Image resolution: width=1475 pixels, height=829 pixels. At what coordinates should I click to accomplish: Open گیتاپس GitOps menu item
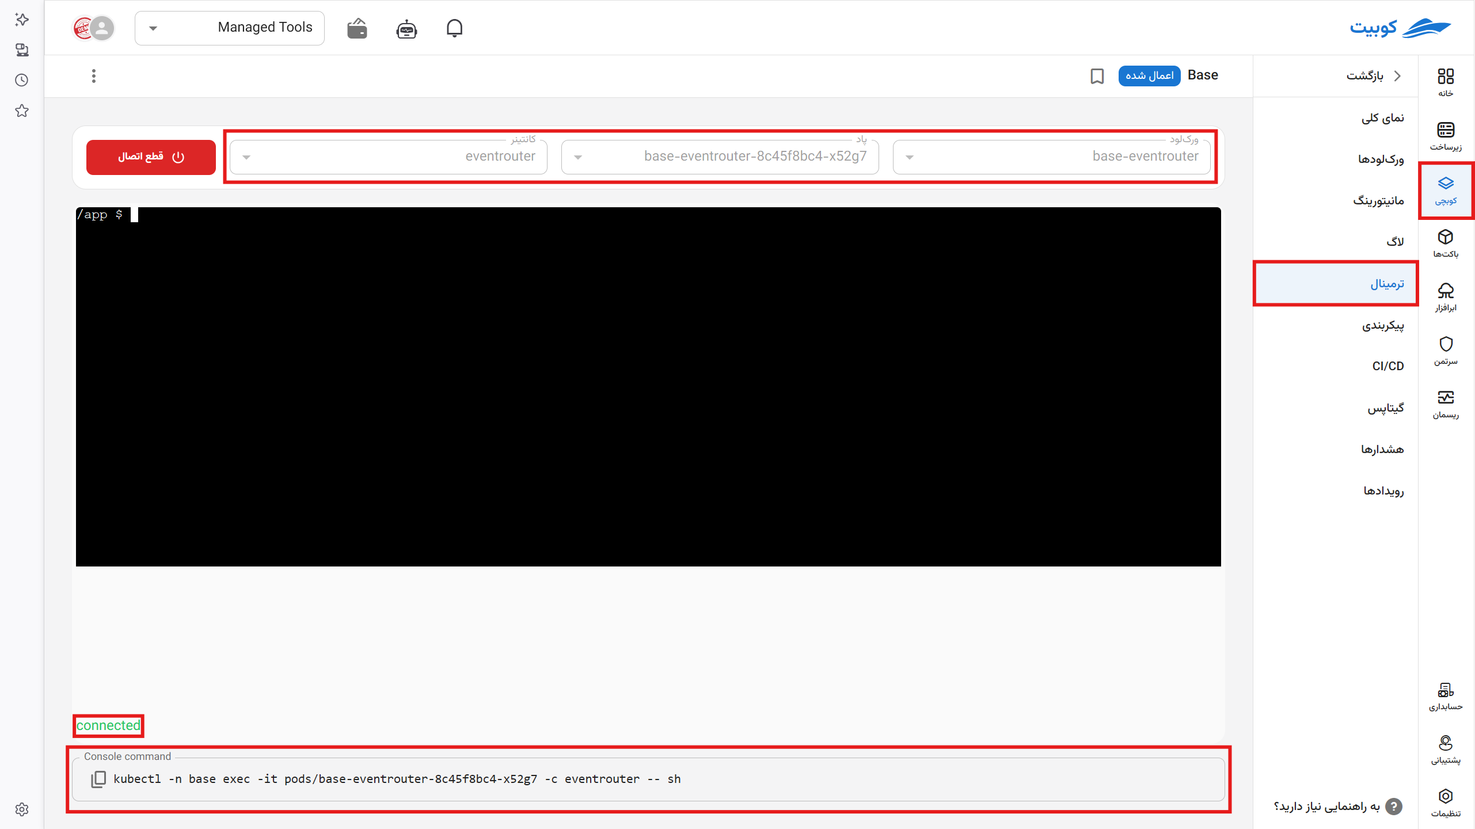pos(1336,408)
